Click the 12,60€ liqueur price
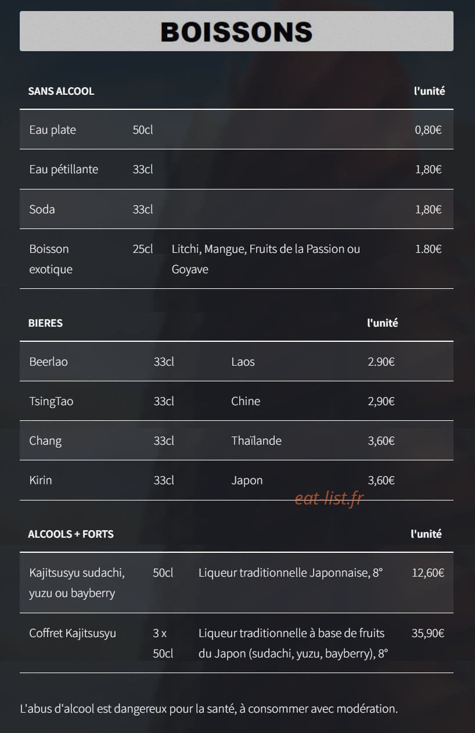 coord(428,573)
